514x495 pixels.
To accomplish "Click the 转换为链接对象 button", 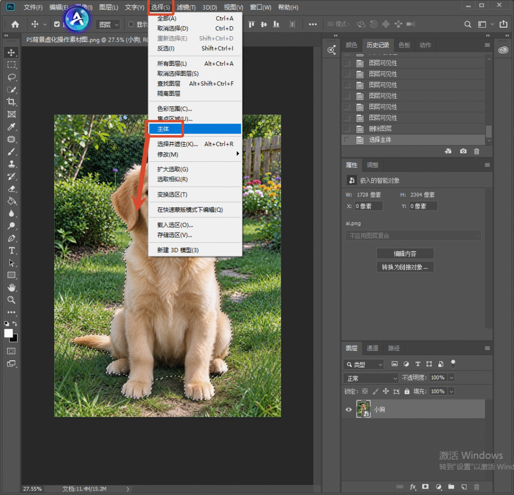I will coord(405,267).
